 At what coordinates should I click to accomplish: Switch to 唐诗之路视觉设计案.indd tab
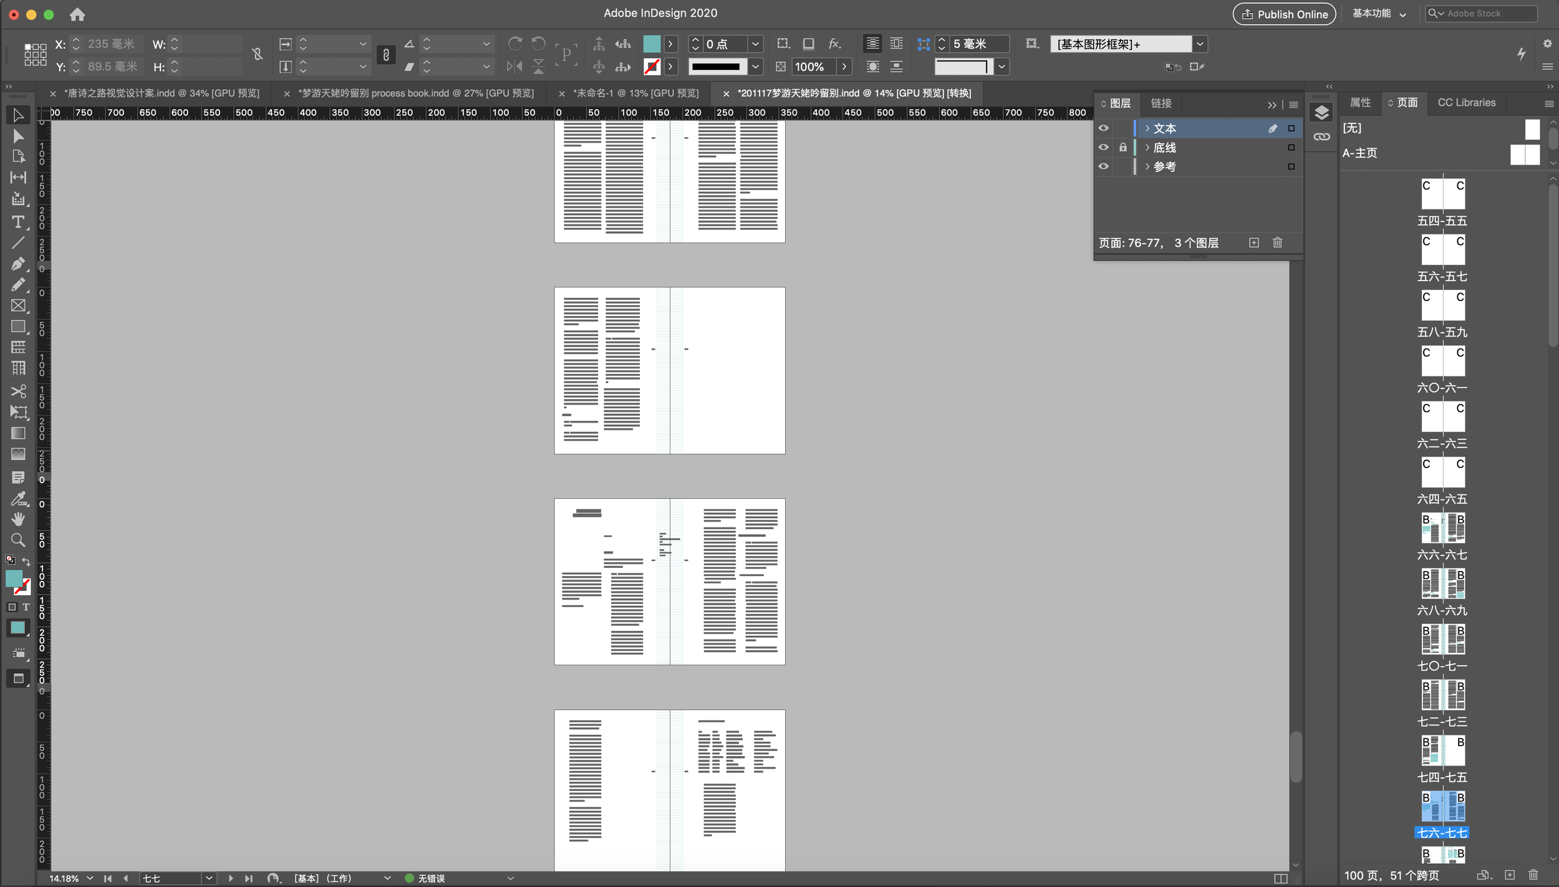pos(162,93)
